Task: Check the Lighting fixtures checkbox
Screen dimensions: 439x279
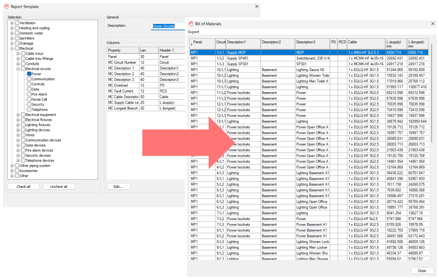Action: (x=23, y=125)
